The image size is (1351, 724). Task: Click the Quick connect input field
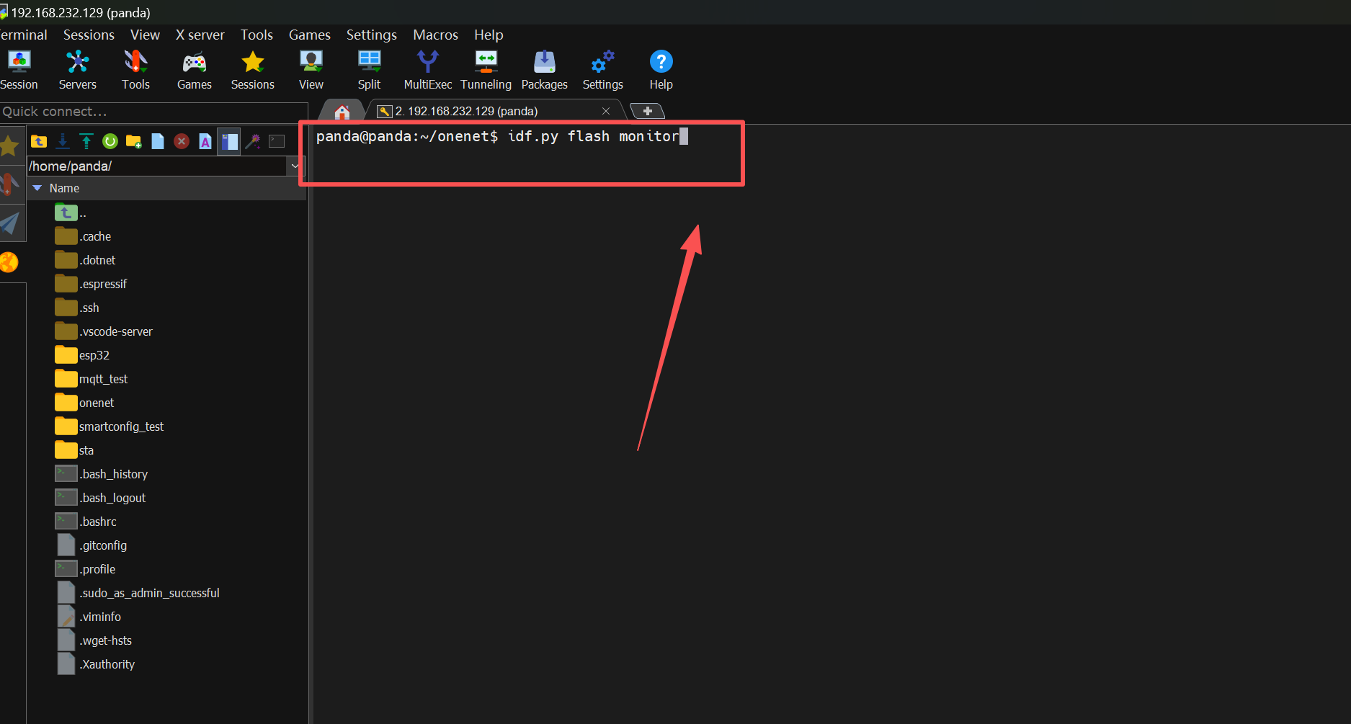[153, 112]
